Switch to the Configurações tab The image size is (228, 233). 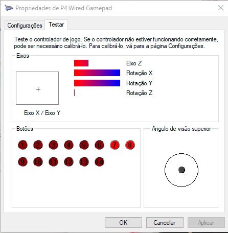click(x=25, y=26)
